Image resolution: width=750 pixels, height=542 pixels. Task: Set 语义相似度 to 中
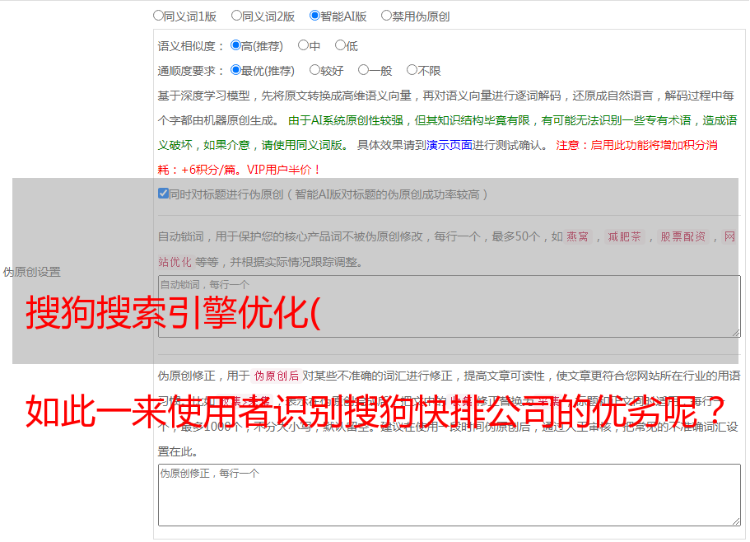(x=303, y=45)
